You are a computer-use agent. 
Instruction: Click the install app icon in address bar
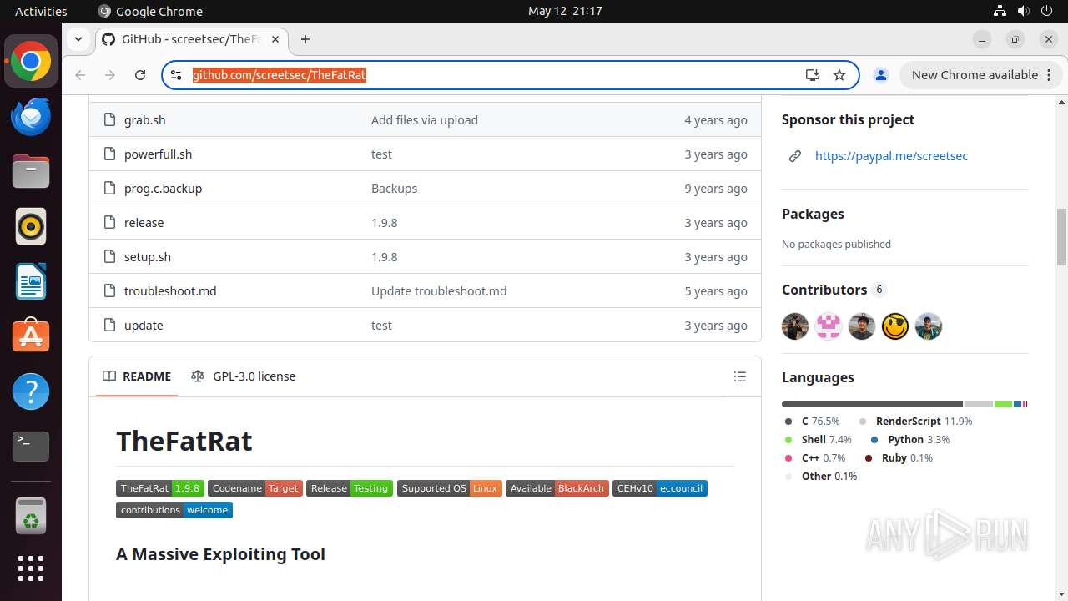coord(812,75)
